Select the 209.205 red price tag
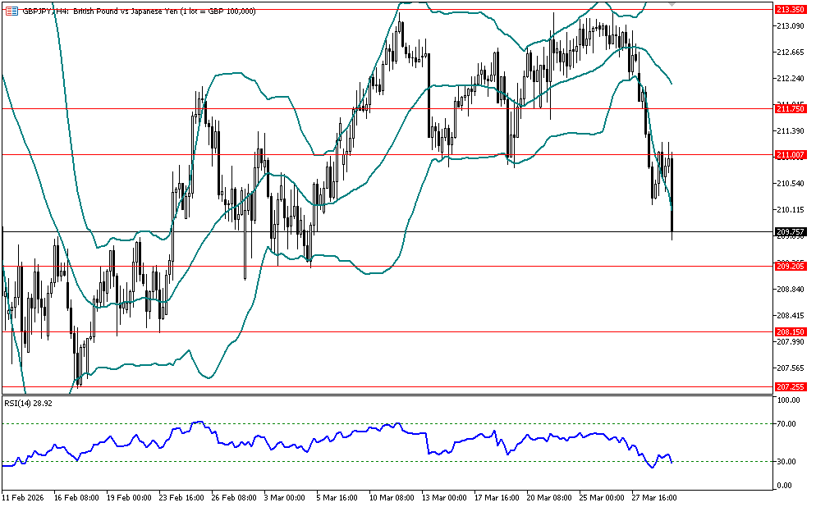 (x=789, y=266)
